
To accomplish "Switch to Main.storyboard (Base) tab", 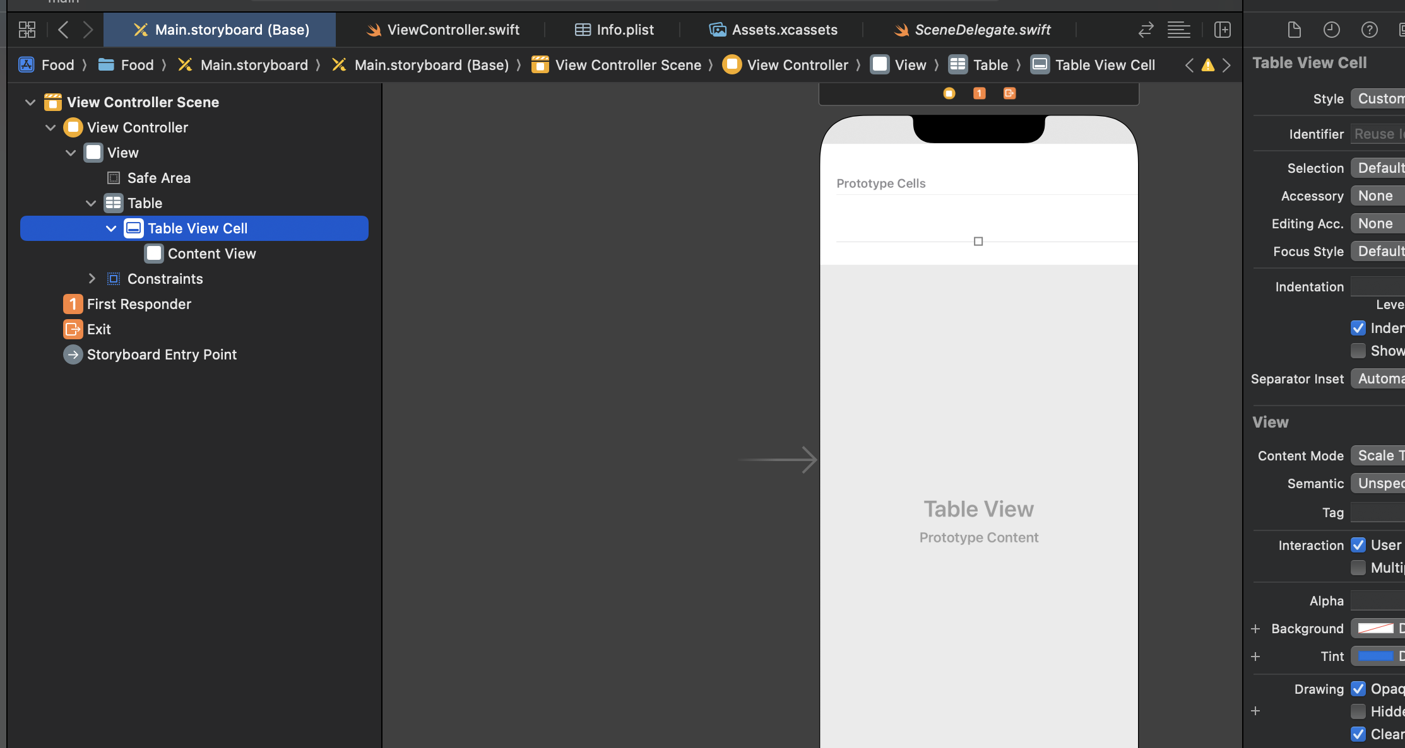I will [x=220, y=30].
